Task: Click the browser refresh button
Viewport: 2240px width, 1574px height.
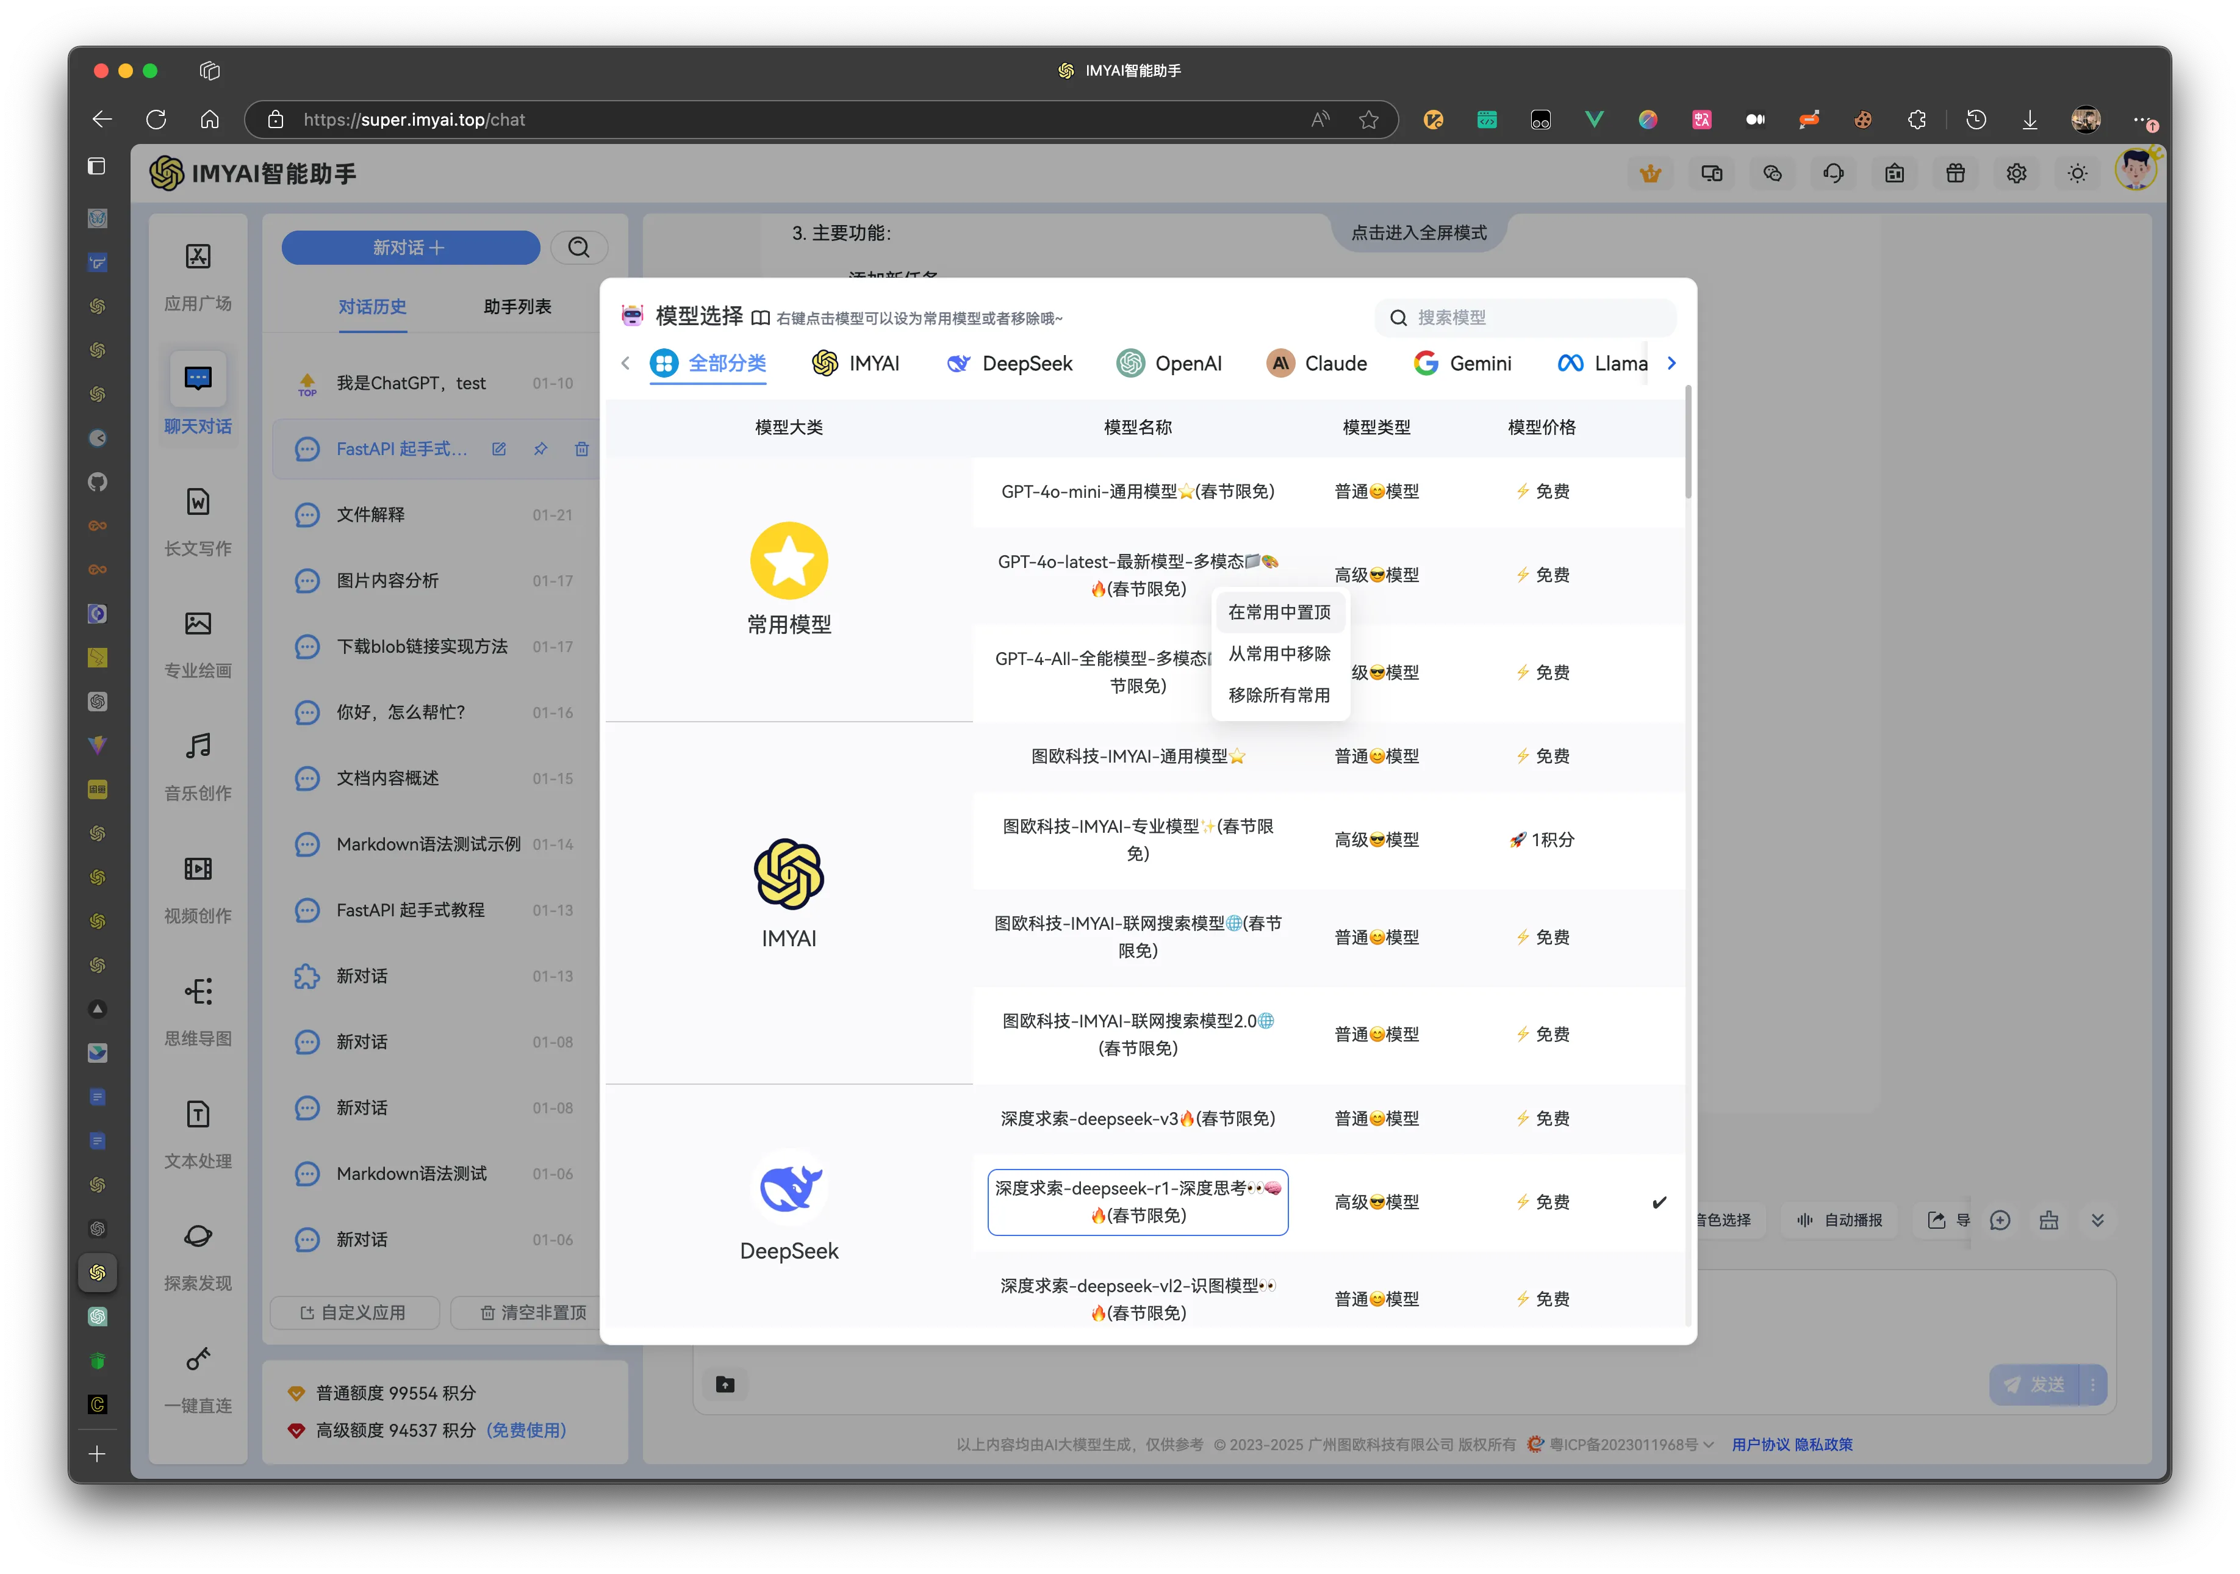Action: coord(156,119)
